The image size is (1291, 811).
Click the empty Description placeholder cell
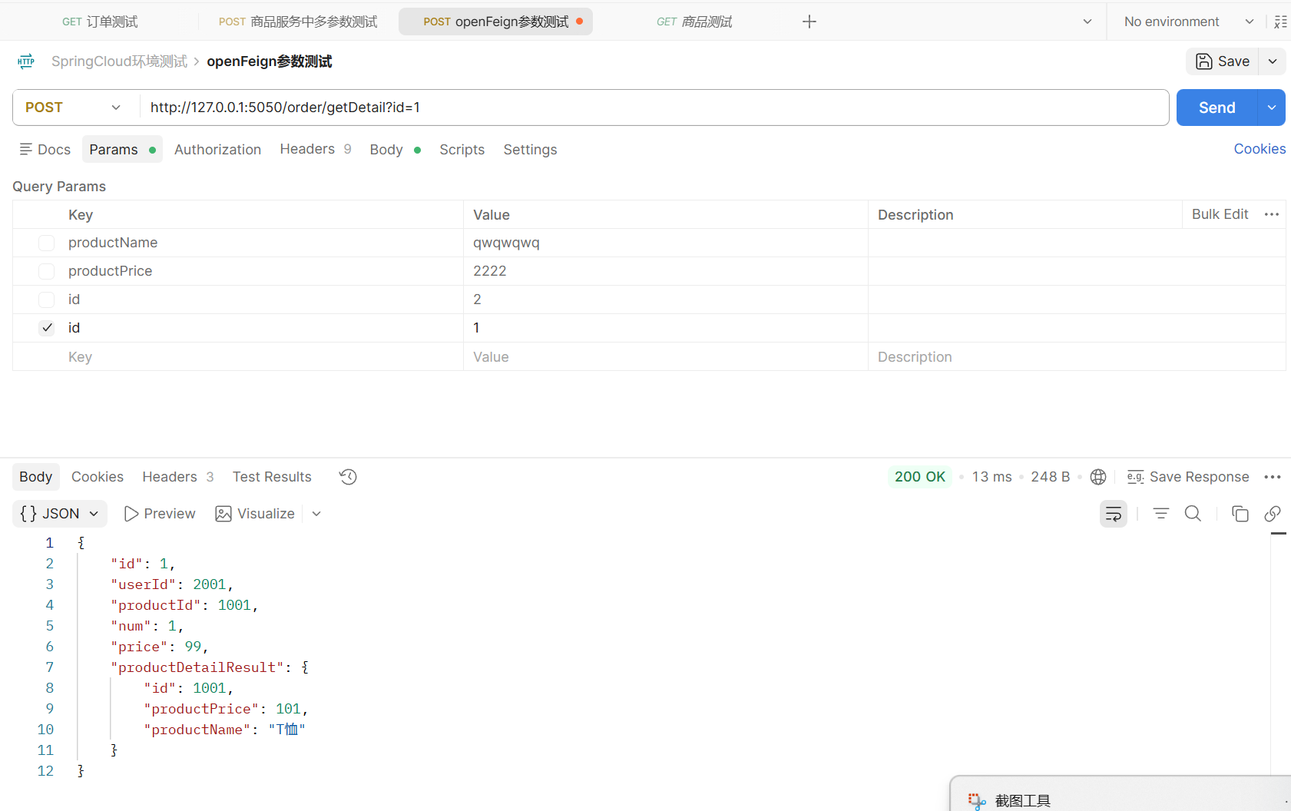pyautogui.click(x=1077, y=357)
